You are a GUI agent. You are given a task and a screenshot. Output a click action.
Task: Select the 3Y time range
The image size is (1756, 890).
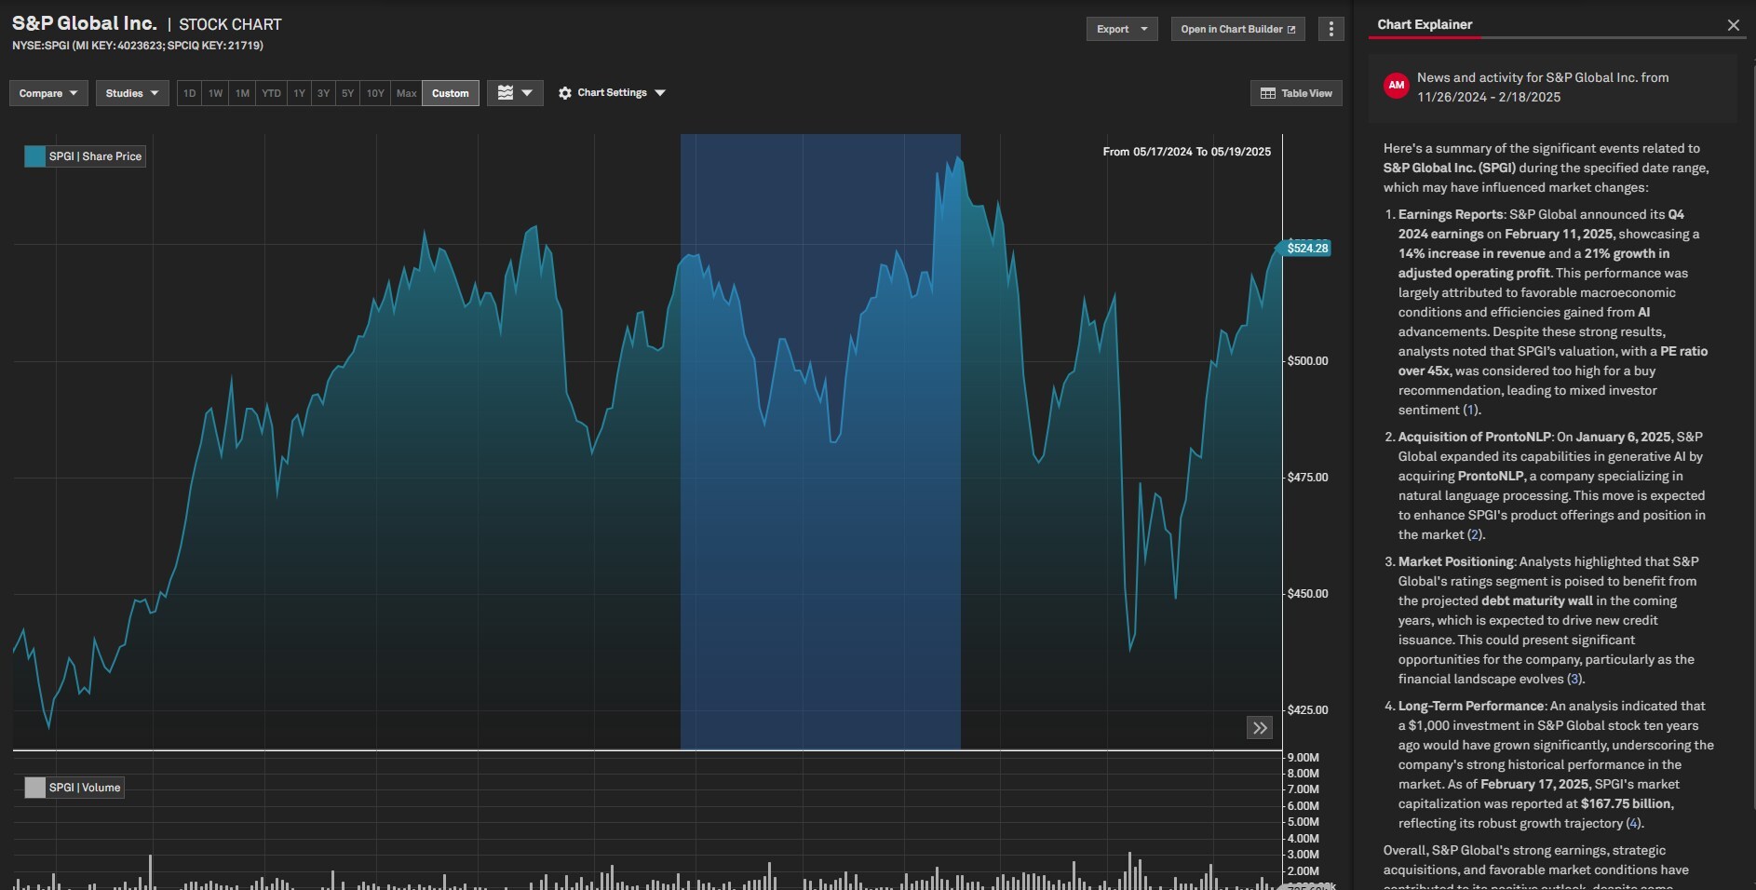tap(323, 93)
